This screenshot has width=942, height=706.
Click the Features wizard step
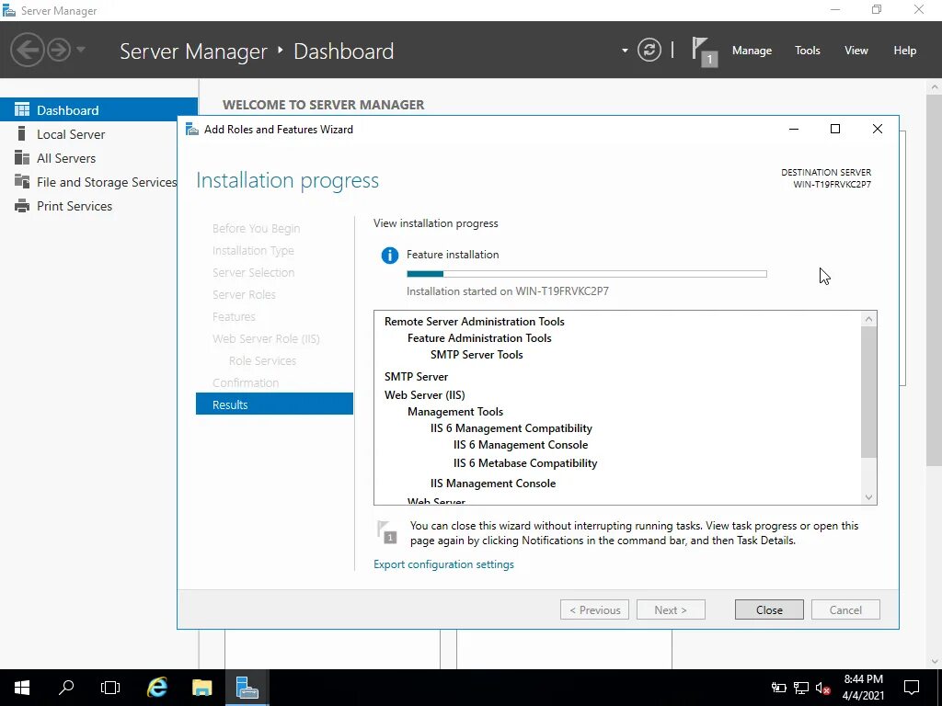pyautogui.click(x=234, y=316)
